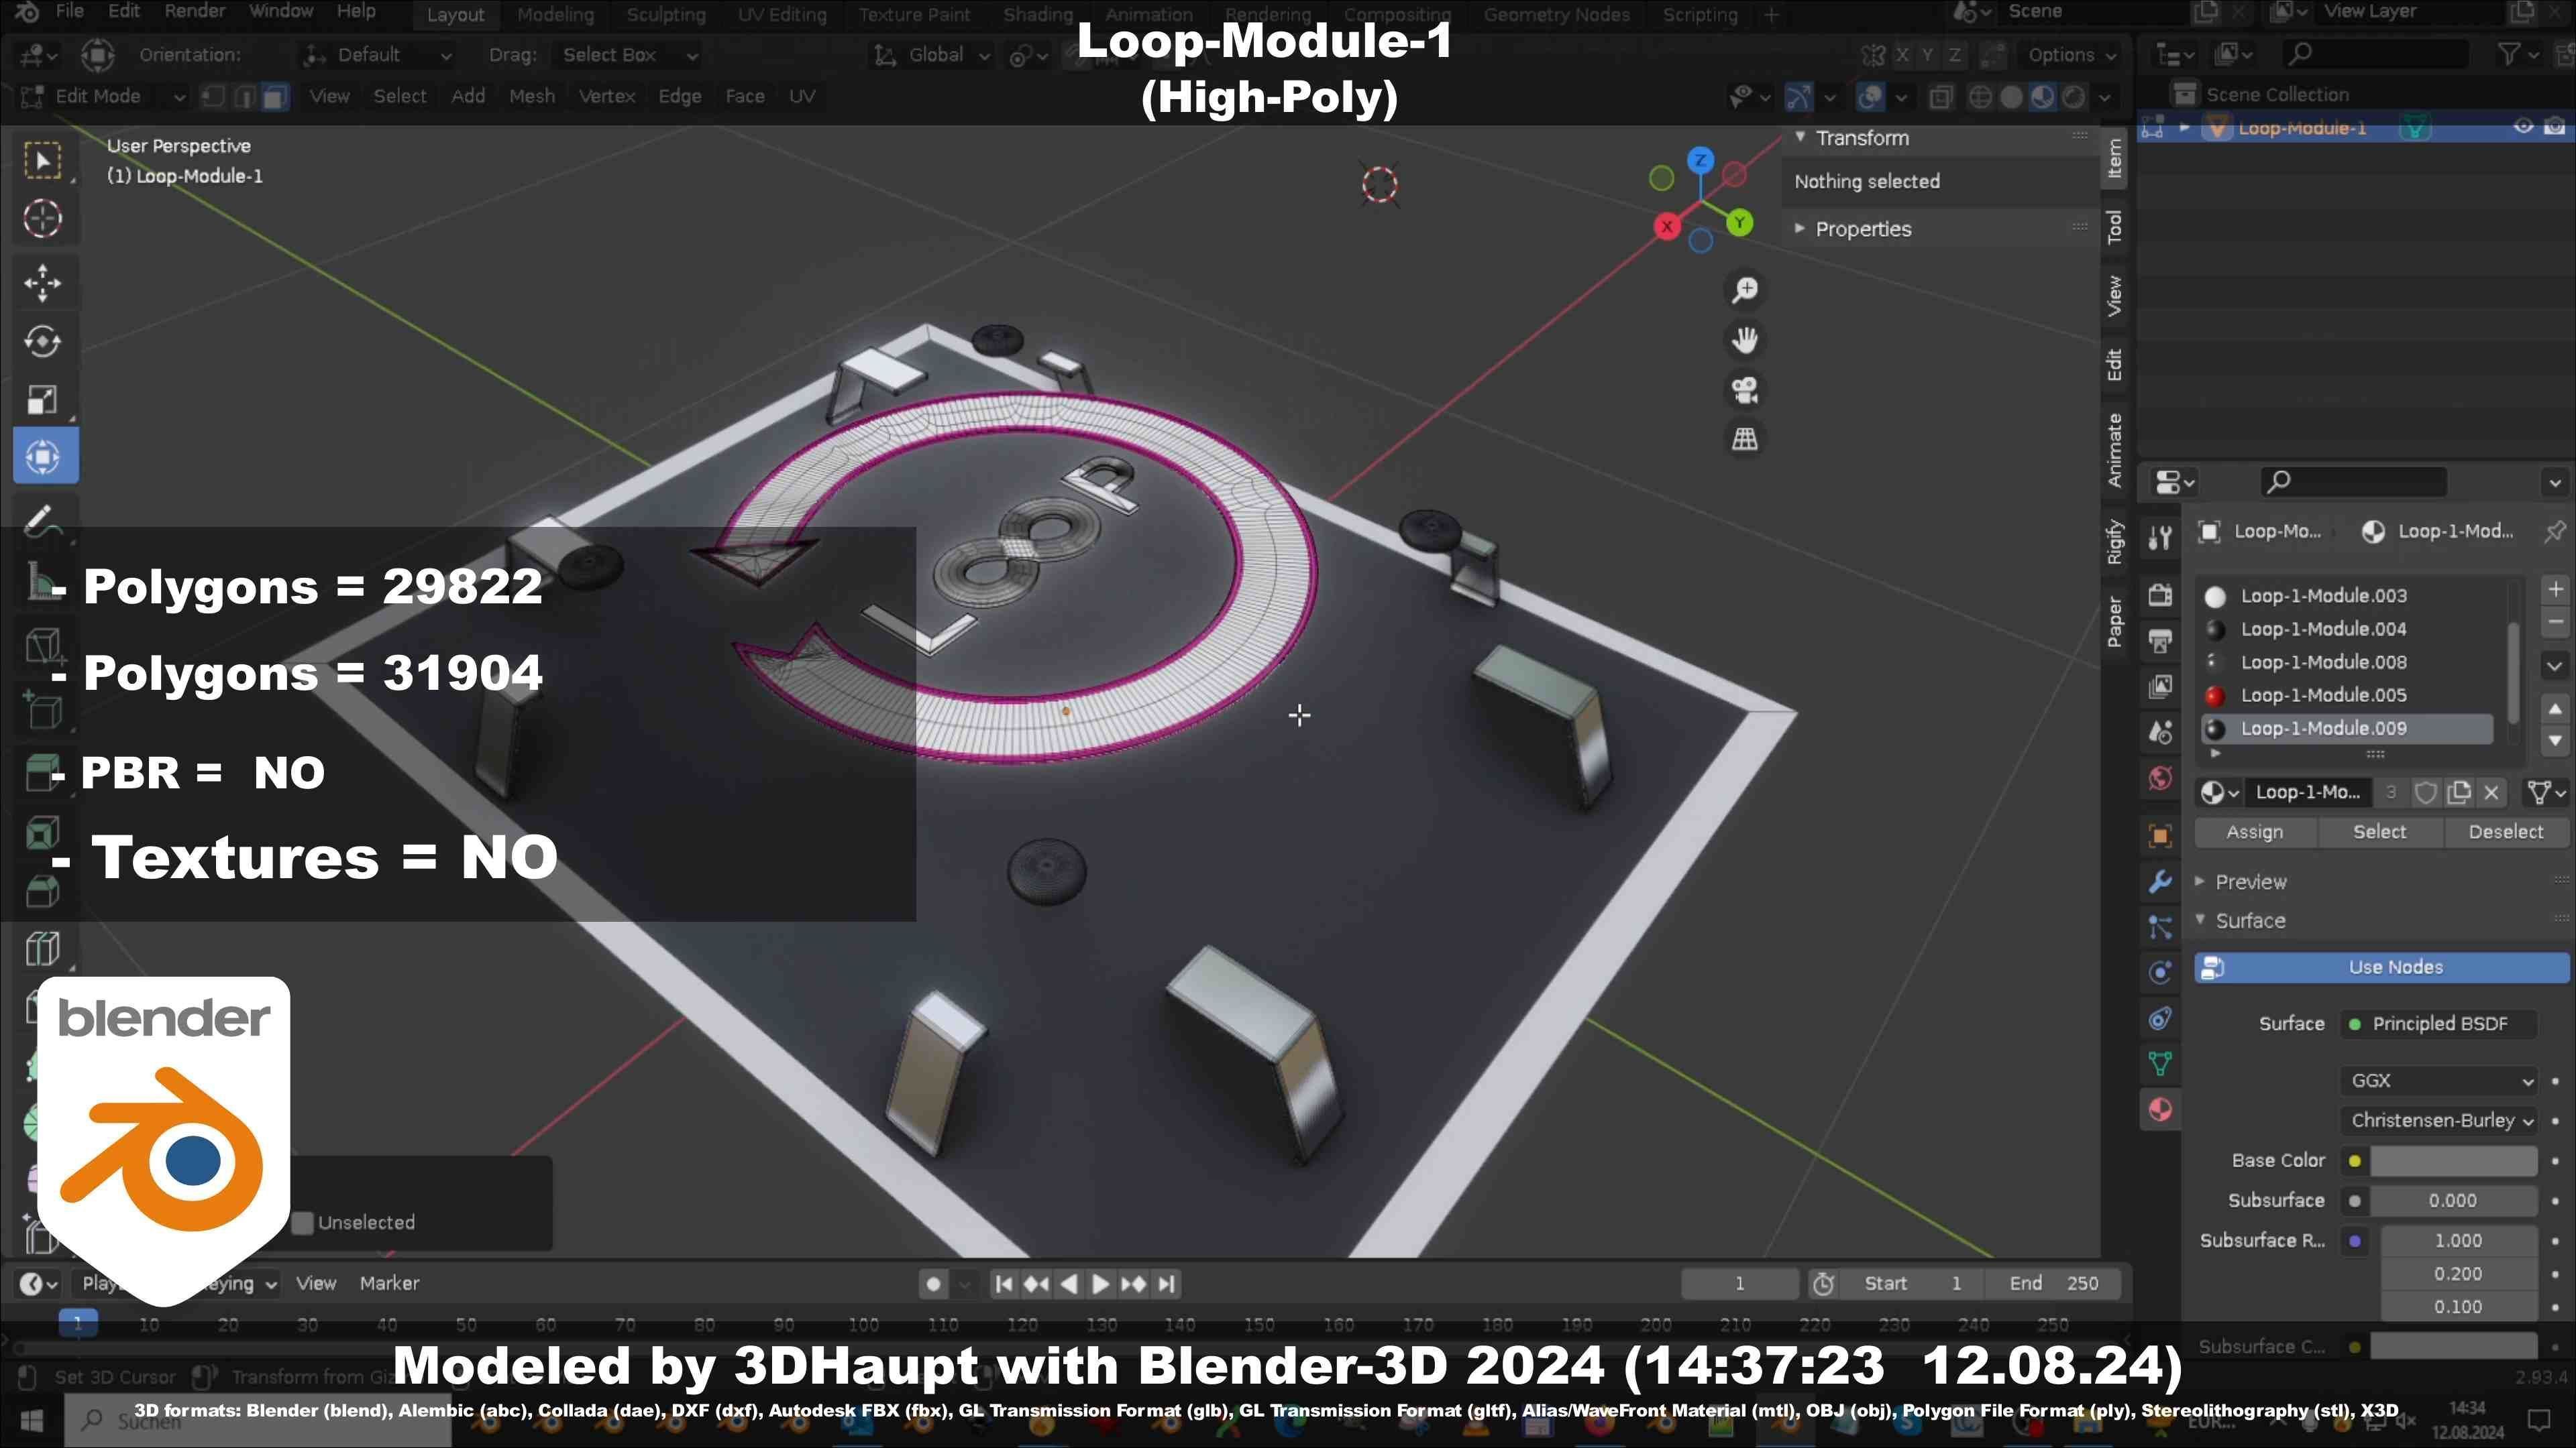2576x1448 pixels.
Task: Choose the Move tool
Action: (x=43, y=284)
